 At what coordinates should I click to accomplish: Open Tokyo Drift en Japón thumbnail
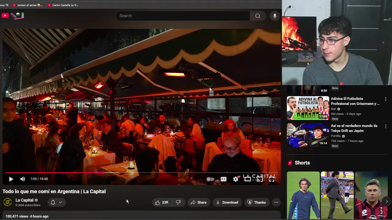tap(308, 135)
